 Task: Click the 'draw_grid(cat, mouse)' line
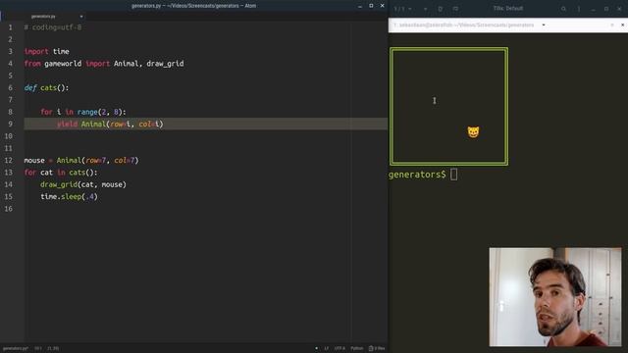82,184
